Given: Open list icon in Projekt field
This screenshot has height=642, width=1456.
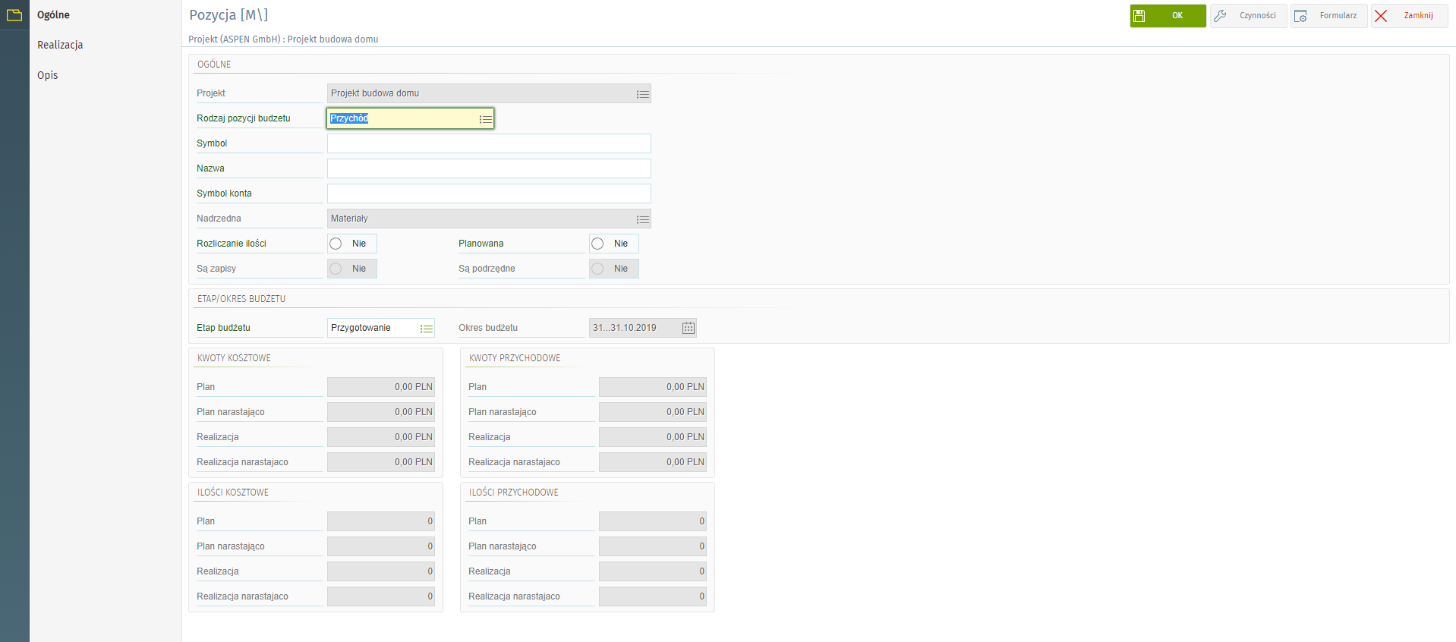Looking at the screenshot, I should tap(642, 94).
